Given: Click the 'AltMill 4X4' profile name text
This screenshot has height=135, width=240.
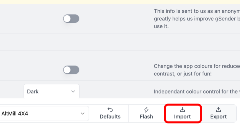Looking at the screenshot, I should coord(15,113).
